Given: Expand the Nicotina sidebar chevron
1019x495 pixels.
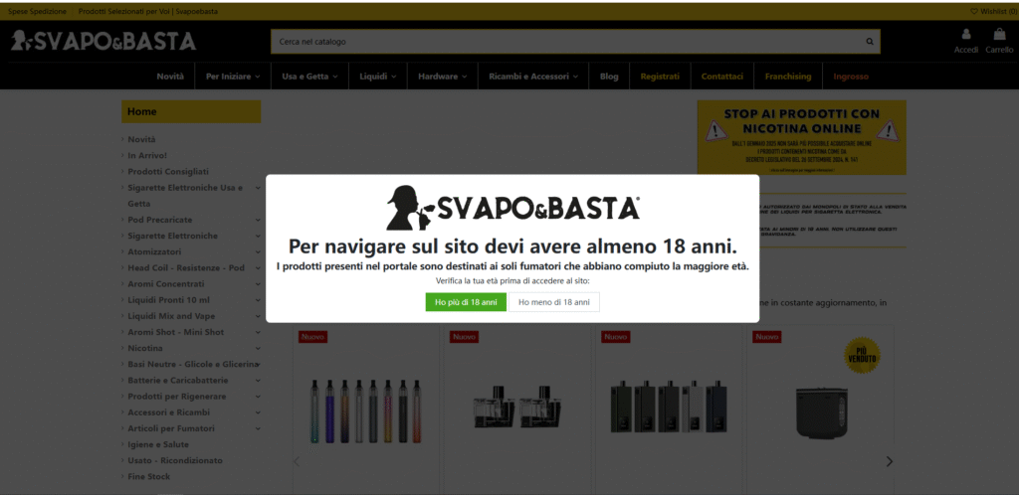Looking at the screenshot, I should coord(258,348).
